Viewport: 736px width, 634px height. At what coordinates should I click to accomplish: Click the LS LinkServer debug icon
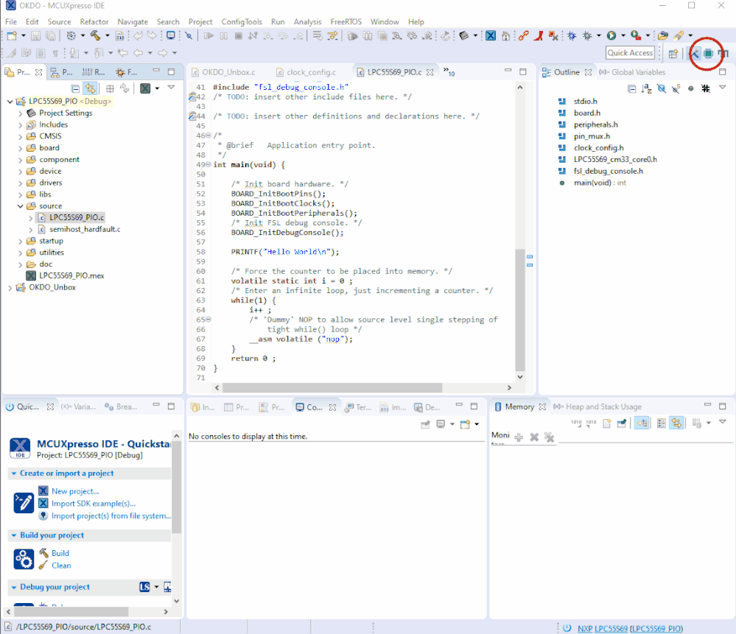pyautogui.click(x=144, y=587)
